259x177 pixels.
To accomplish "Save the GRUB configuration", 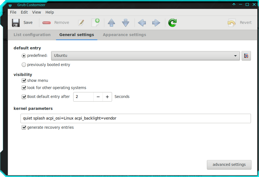I will (23, 22).
